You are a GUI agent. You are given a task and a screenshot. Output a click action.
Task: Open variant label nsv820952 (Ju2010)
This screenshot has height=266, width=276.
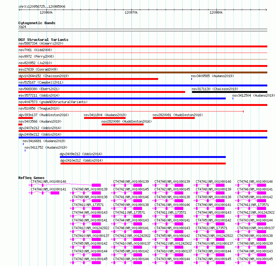coord(35,63)
